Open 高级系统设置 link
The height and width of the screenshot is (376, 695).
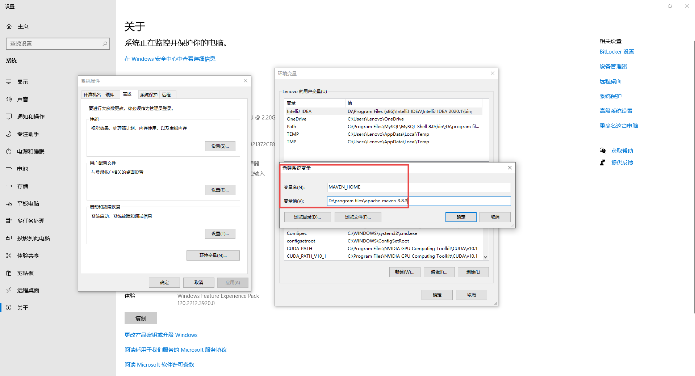pyautogui.click(x=616, y=111)
